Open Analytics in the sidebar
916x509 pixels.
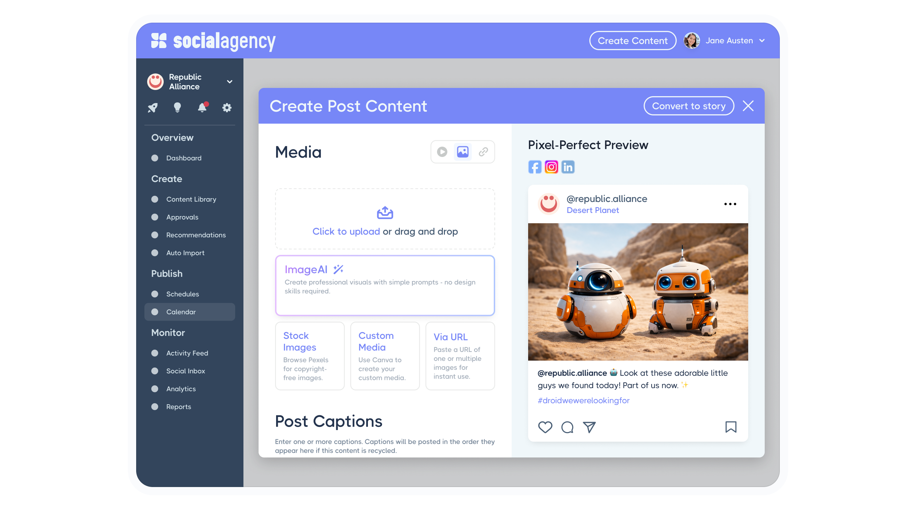pyautogui.click(x=181, y=389)
